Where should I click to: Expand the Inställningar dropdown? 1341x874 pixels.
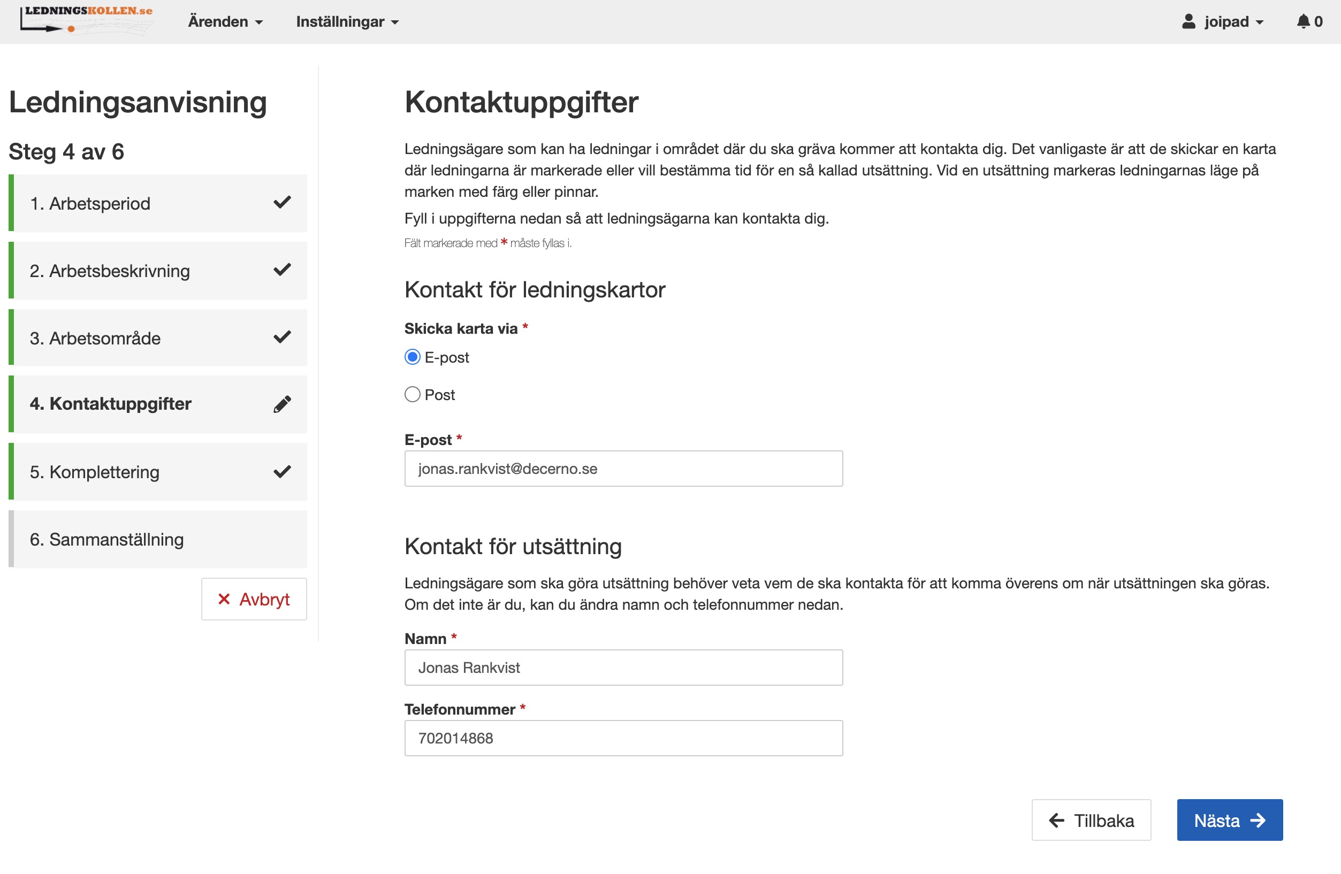pos(347,21)
